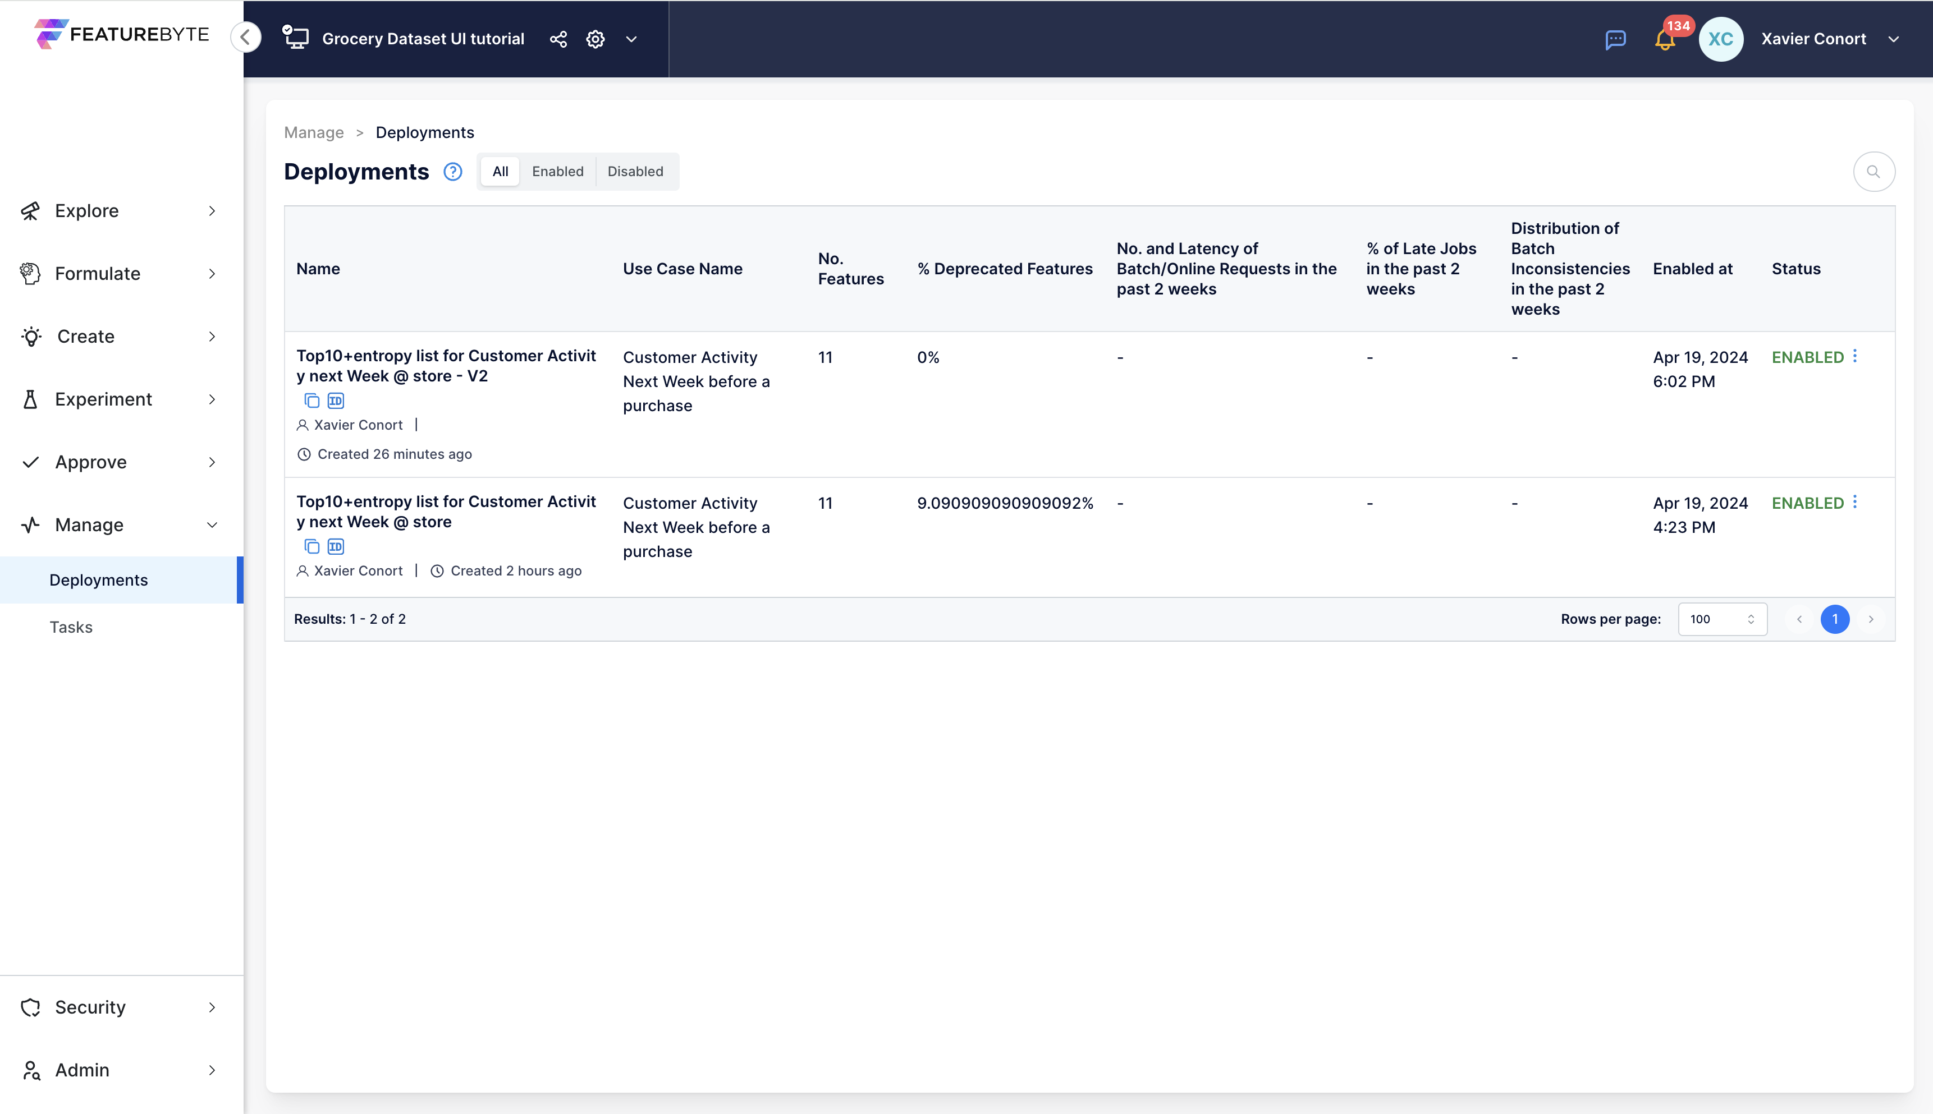
Task: Click the XC user avatar
Action: point(1720,39)
